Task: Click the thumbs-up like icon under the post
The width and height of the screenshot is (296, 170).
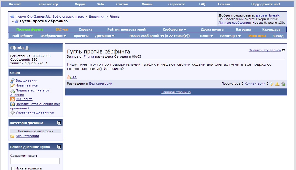Action: point(69,77)
